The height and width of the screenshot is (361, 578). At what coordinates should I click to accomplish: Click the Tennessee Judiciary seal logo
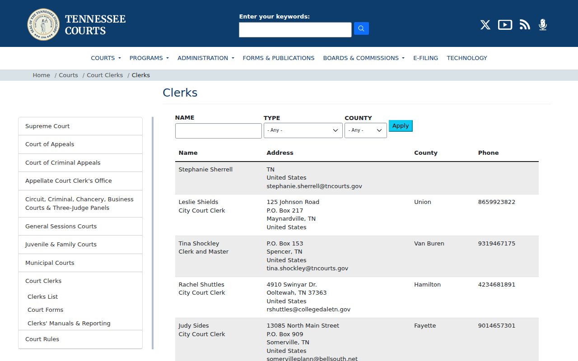[x=43, y=24]
